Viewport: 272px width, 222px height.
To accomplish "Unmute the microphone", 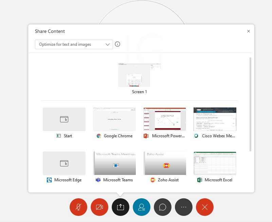I will point(78,207).
